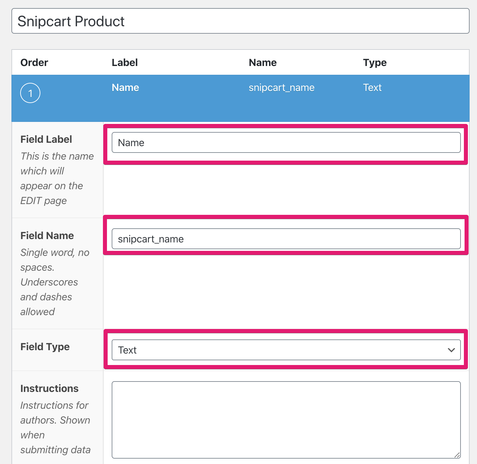Click the Name label in the blue row
This screenshot has width=477, height=464.
coord(125,88)
